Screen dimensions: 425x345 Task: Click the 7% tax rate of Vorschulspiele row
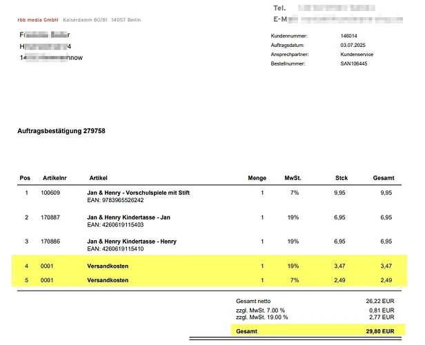[295, 193]
